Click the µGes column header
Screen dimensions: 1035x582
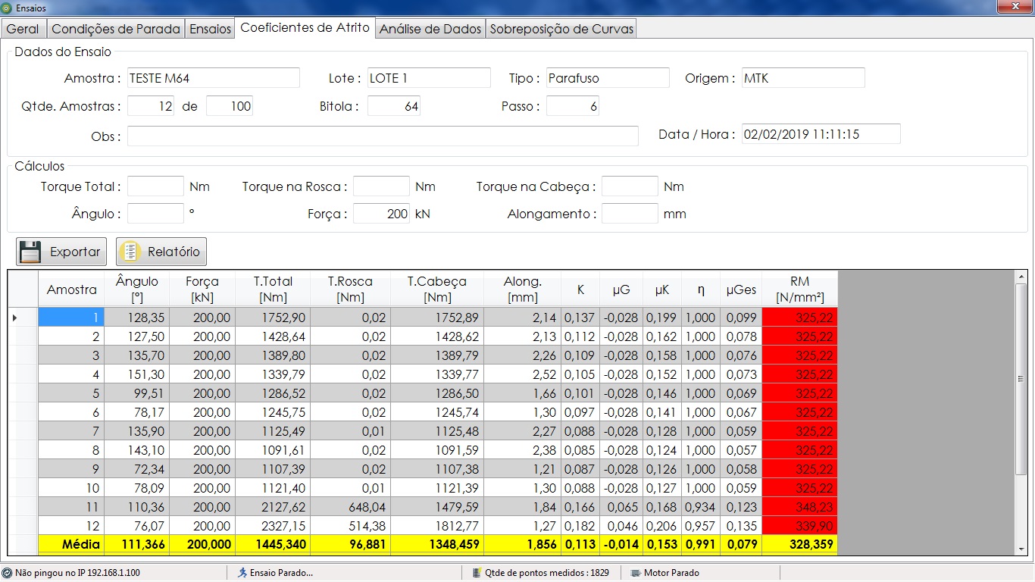[741, 289]
